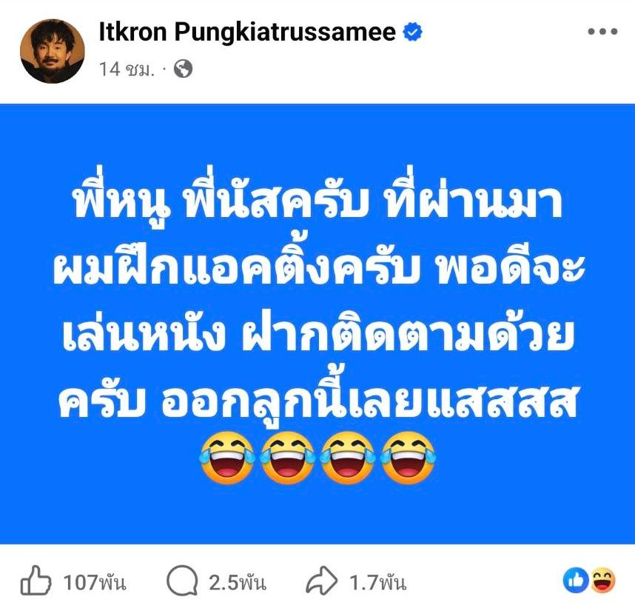Image resolution: width=635 pixels, height=611 pixels.
Task: Open the 2.5พัน comments count
Action: click(238, 583)
